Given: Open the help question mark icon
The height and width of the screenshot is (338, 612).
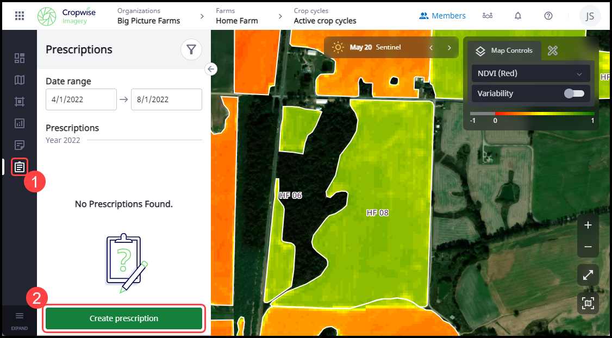Looking at the screenshot, I should [x=548, y=16].
